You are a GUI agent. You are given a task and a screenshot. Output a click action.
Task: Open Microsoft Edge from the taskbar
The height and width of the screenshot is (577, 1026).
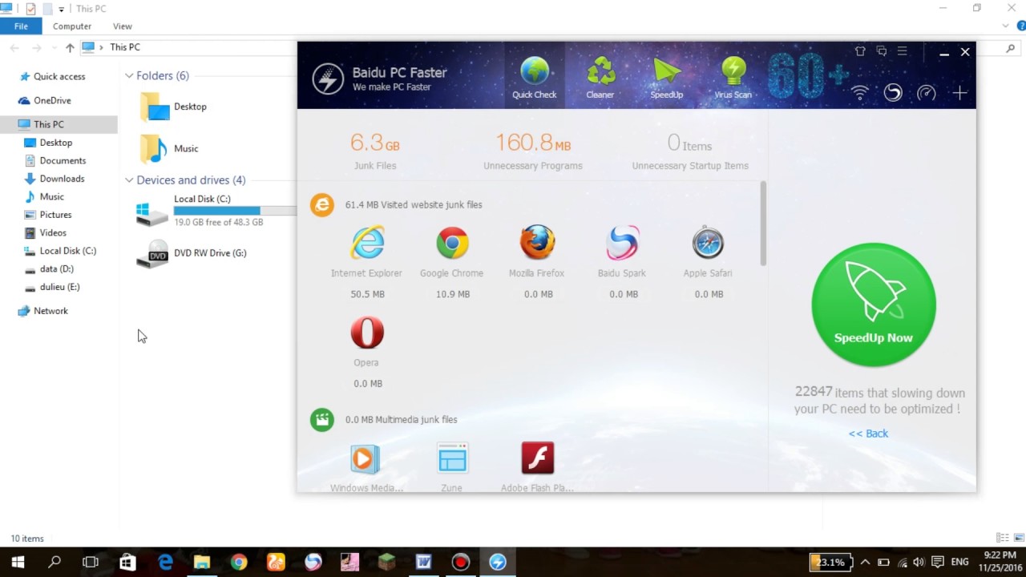pos(165,562)
